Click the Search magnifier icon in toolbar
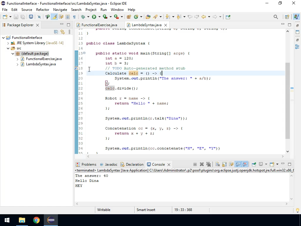Viewport: 301px width, 226px height. point(276,17)
